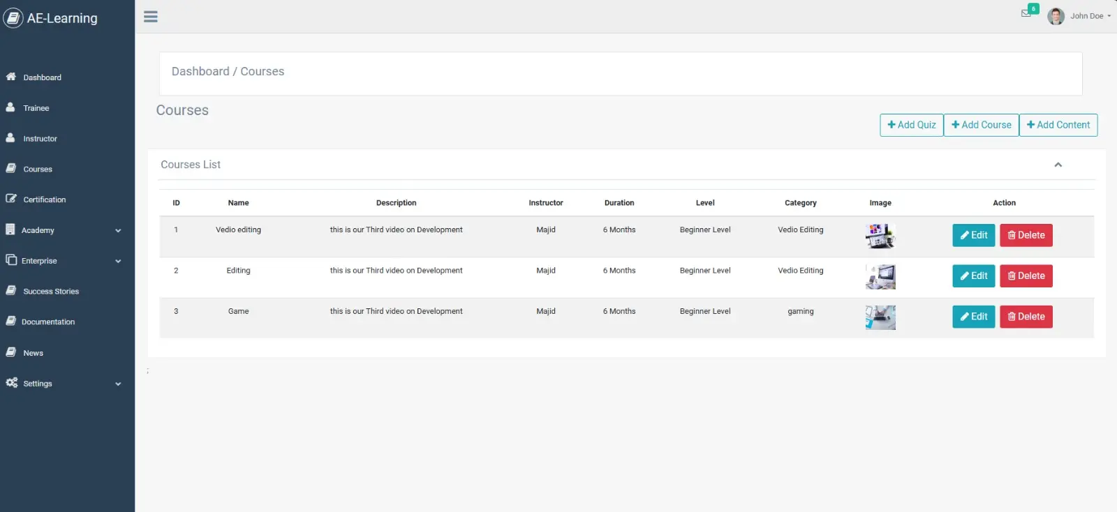Go to the Instructor menu item

[x=40, y=139]
